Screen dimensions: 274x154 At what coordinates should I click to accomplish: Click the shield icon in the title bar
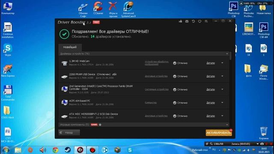200,21
